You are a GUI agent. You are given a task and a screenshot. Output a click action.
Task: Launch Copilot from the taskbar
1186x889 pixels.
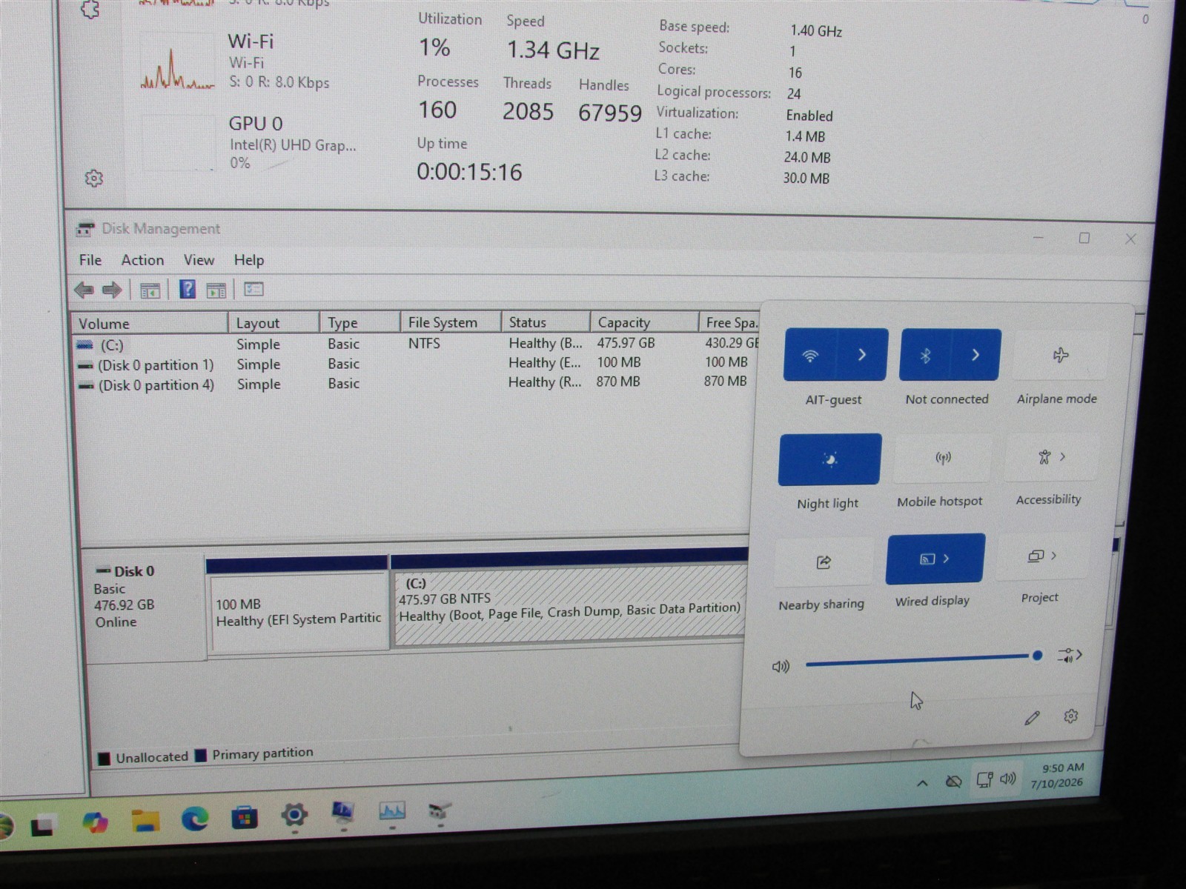95,822
